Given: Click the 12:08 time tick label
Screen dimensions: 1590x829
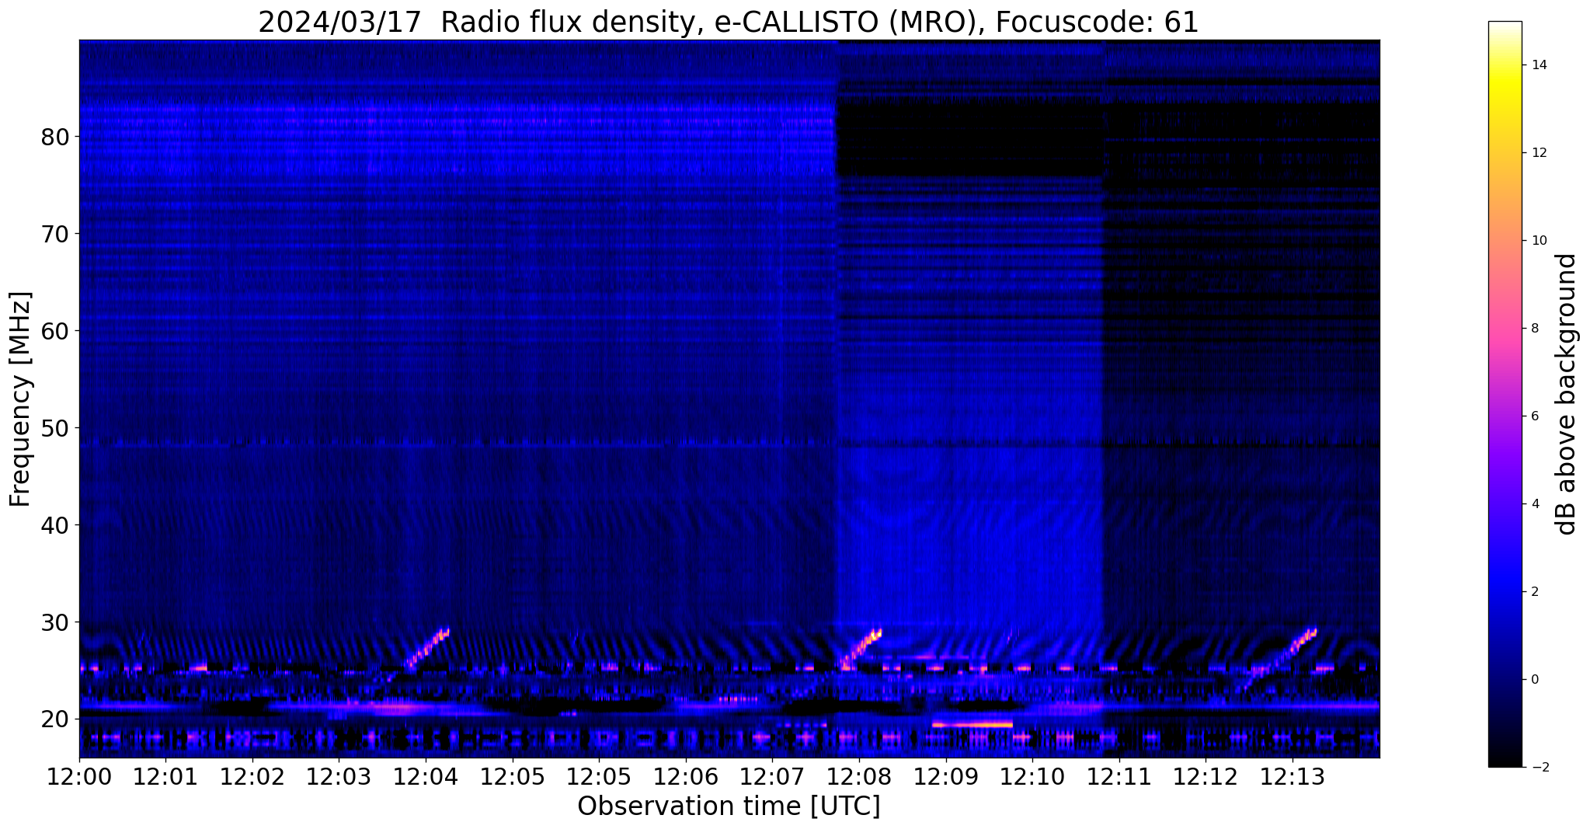Looking at the screenshot, I should 859,777.
